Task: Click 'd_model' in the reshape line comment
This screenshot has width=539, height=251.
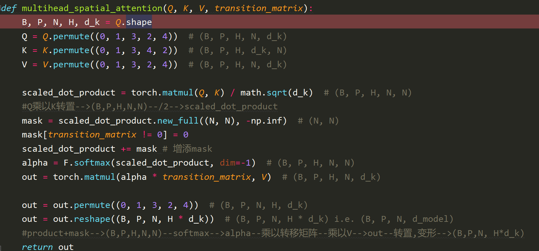Action: [430, 219]
